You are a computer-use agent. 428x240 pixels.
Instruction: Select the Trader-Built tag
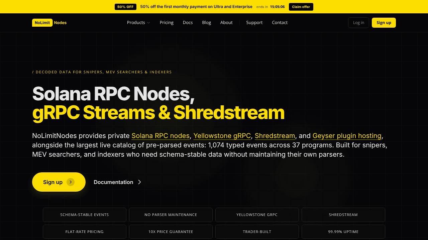coord(257,232)
